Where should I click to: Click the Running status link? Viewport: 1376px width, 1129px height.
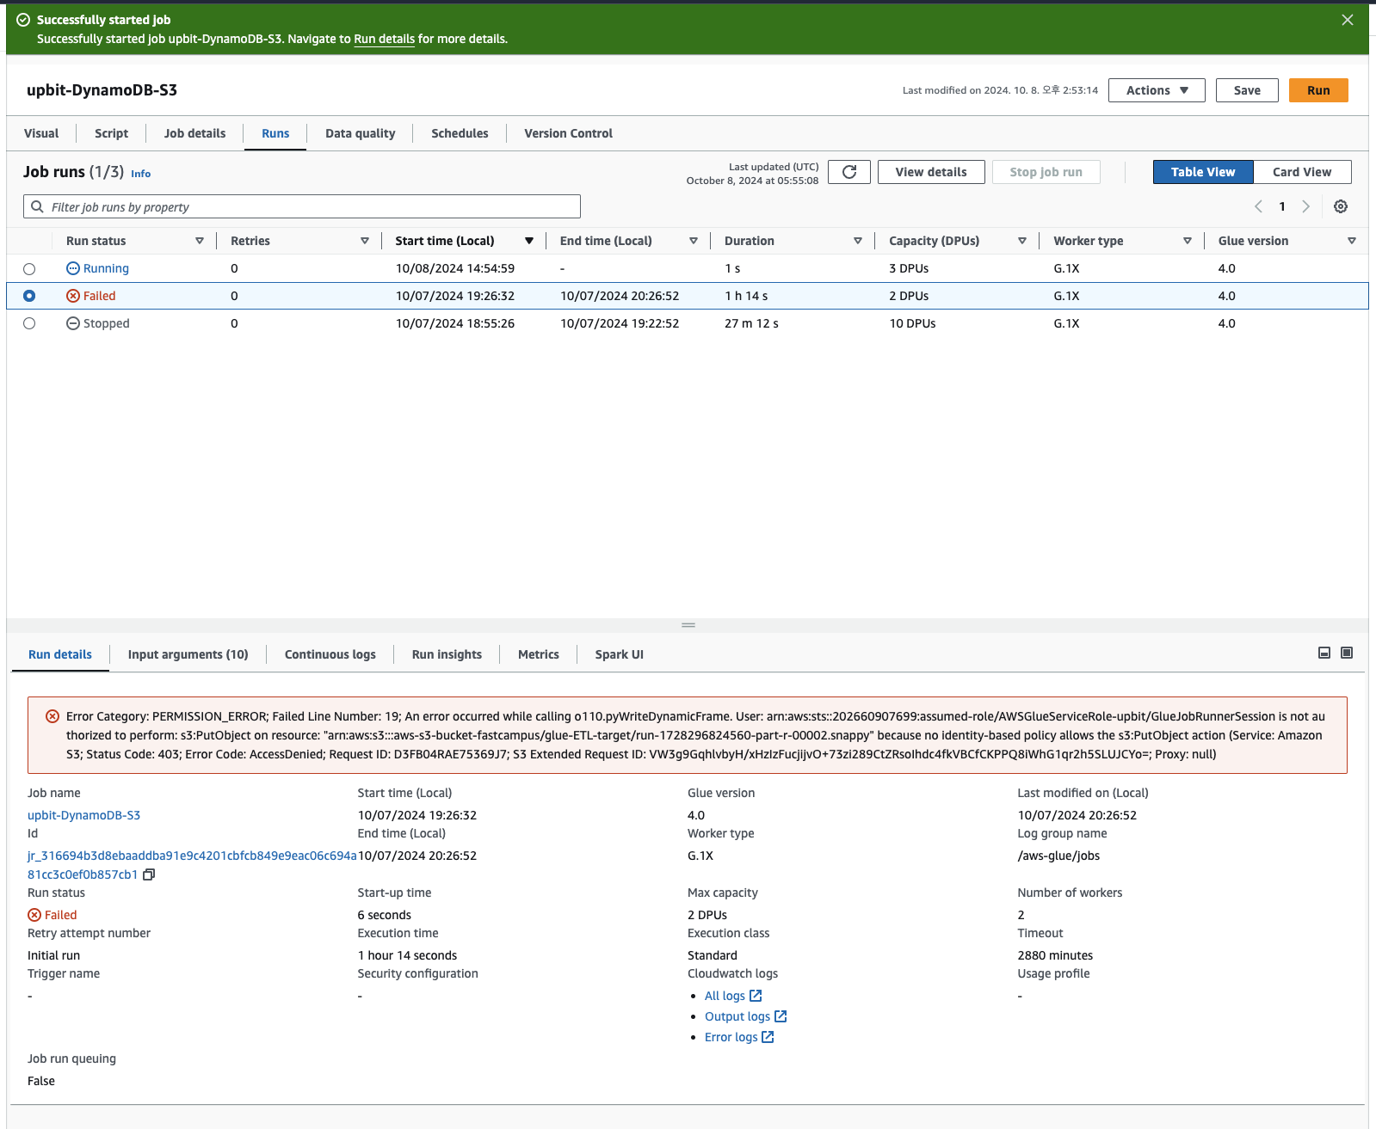click(106, 268)
